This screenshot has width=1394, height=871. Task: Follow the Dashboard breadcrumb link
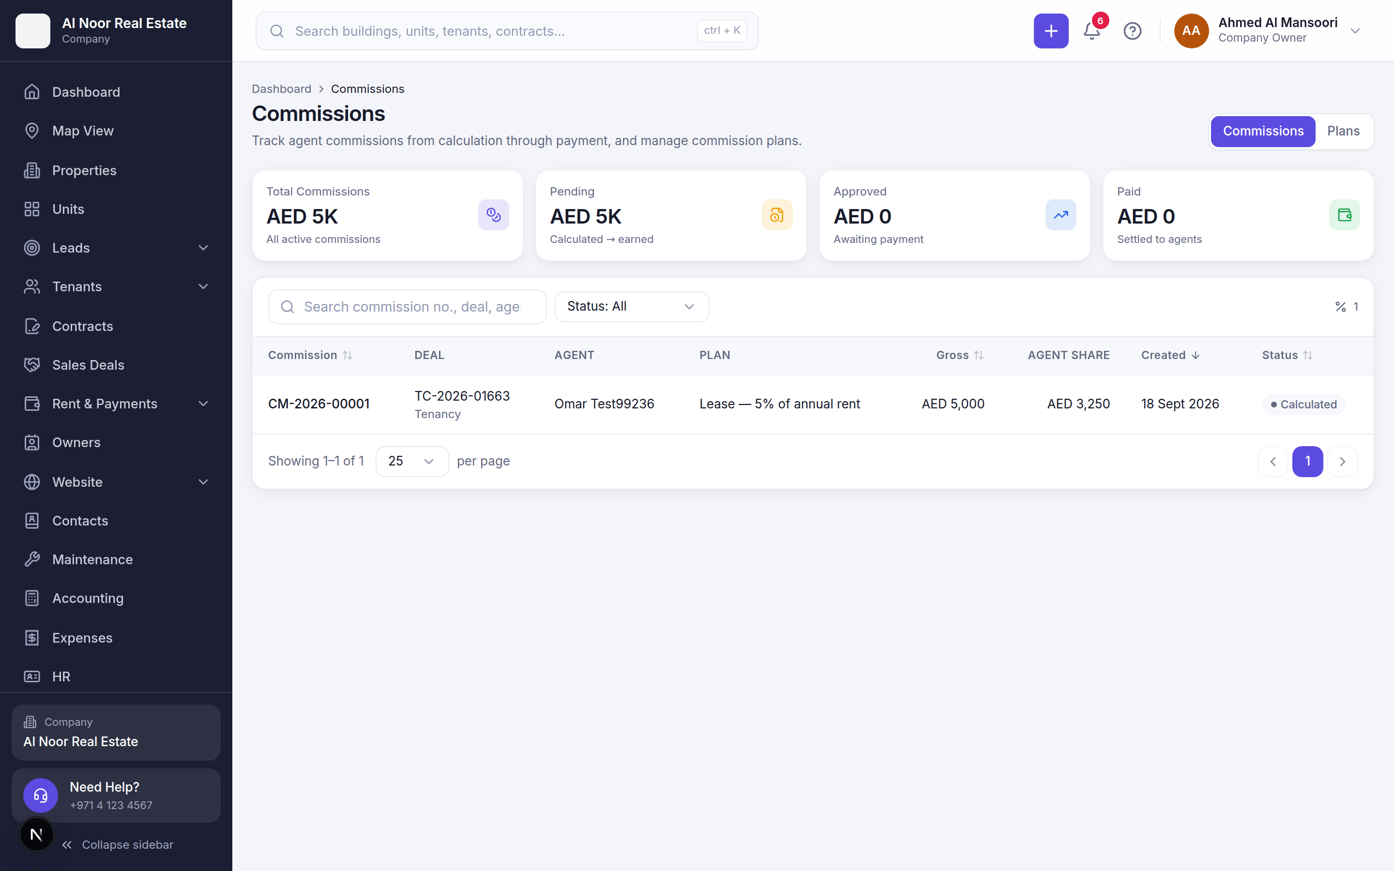[x=281, y=89]
